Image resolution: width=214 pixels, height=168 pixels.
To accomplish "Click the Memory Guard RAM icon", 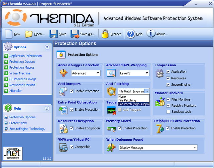I will tap(111, 129).
